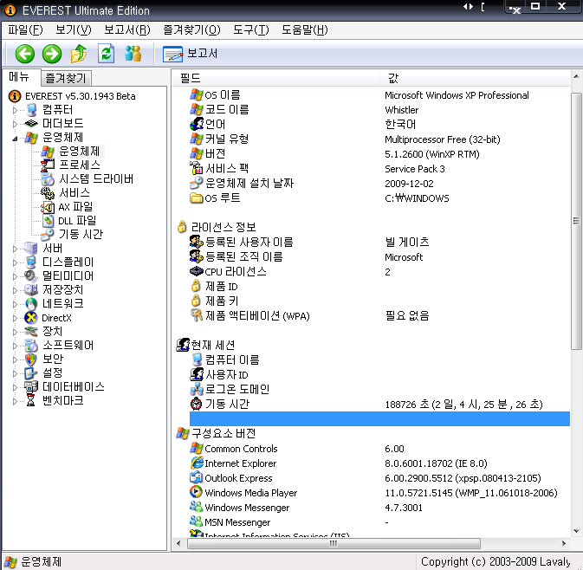Image resolution: width=583 pixels, height=570 pixels.
Task: Expand the DirectX tree node
Action: coord(15,318)
